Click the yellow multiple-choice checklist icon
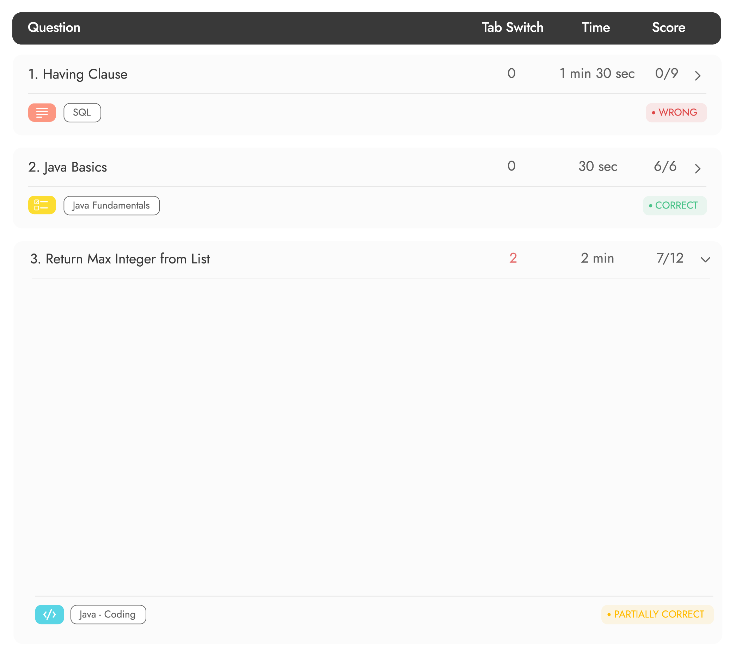Viewport: 736px width, 659px height. click(42, 205)
